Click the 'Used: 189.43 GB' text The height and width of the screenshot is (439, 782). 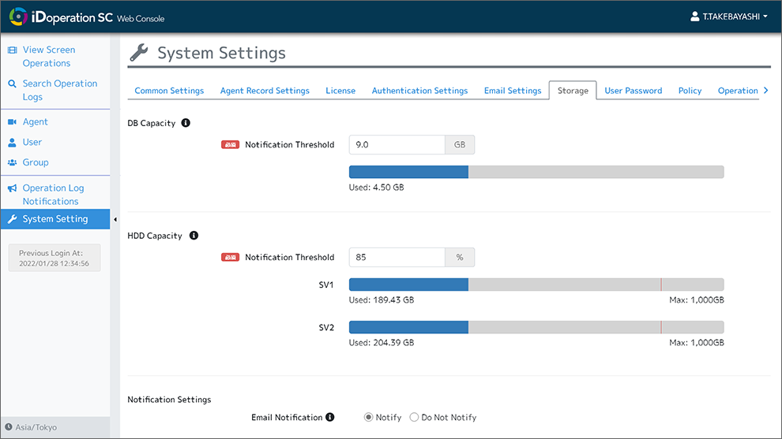[382, 300]
